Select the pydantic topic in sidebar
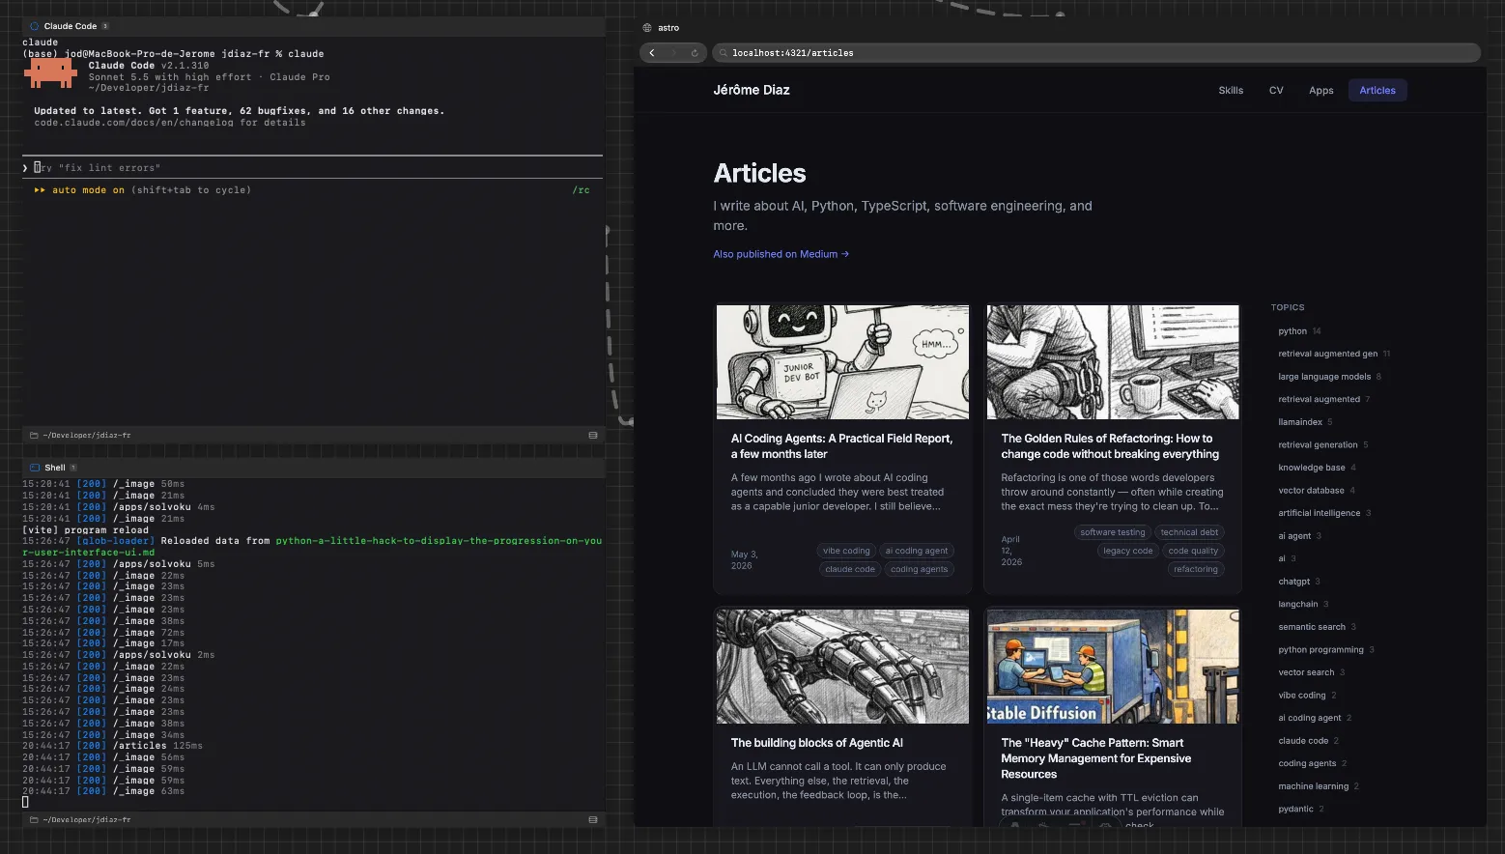This screenshot has width=1505, height=854. coord(1295,809)
